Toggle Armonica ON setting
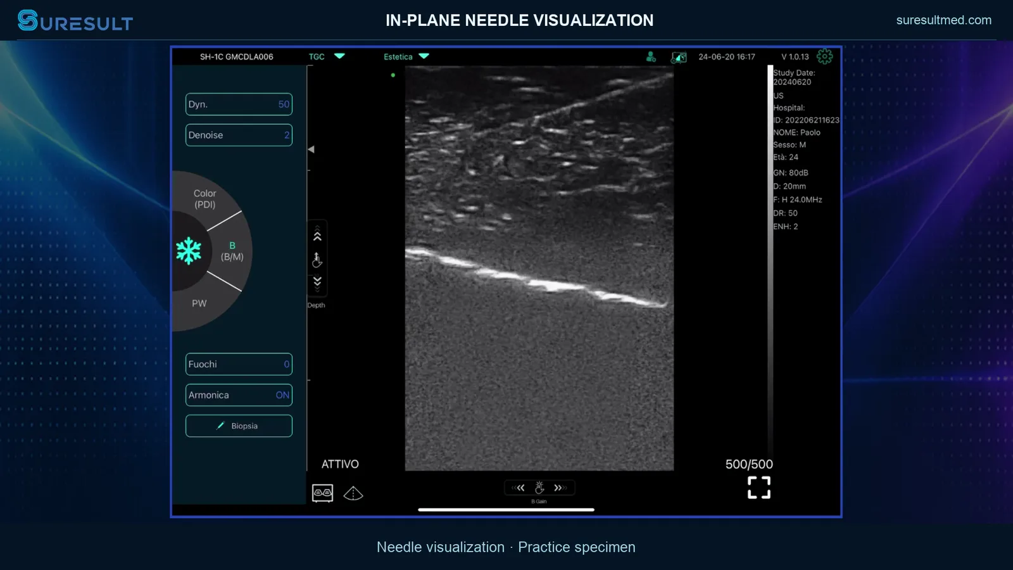This screenshot has height=570, width=1013. click(x=239, y=395)
